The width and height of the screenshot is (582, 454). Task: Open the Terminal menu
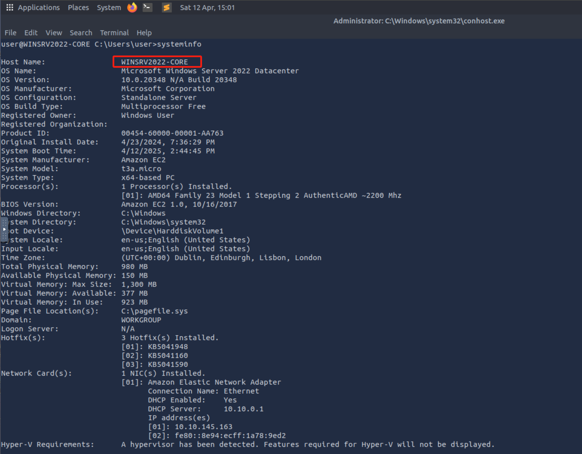(x=114, y=33)
